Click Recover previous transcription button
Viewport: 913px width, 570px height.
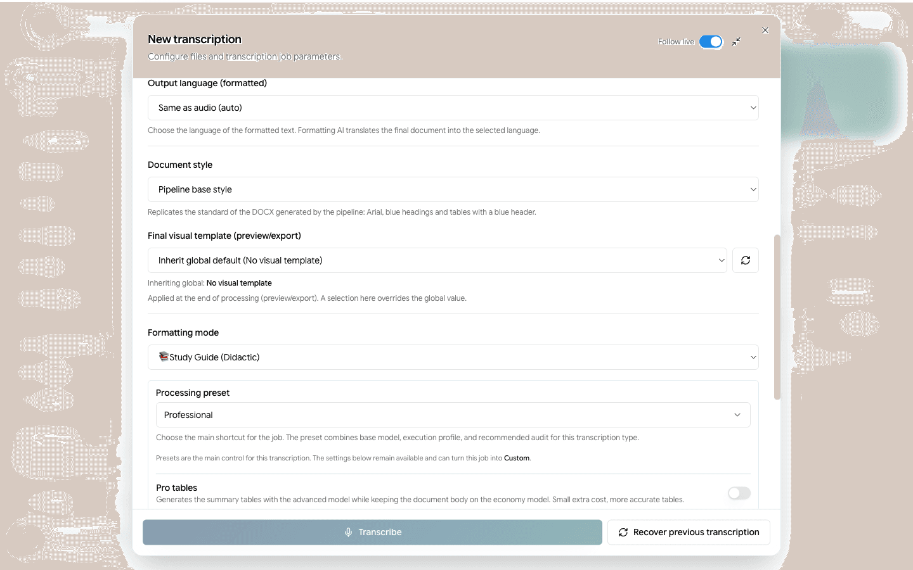689,533
